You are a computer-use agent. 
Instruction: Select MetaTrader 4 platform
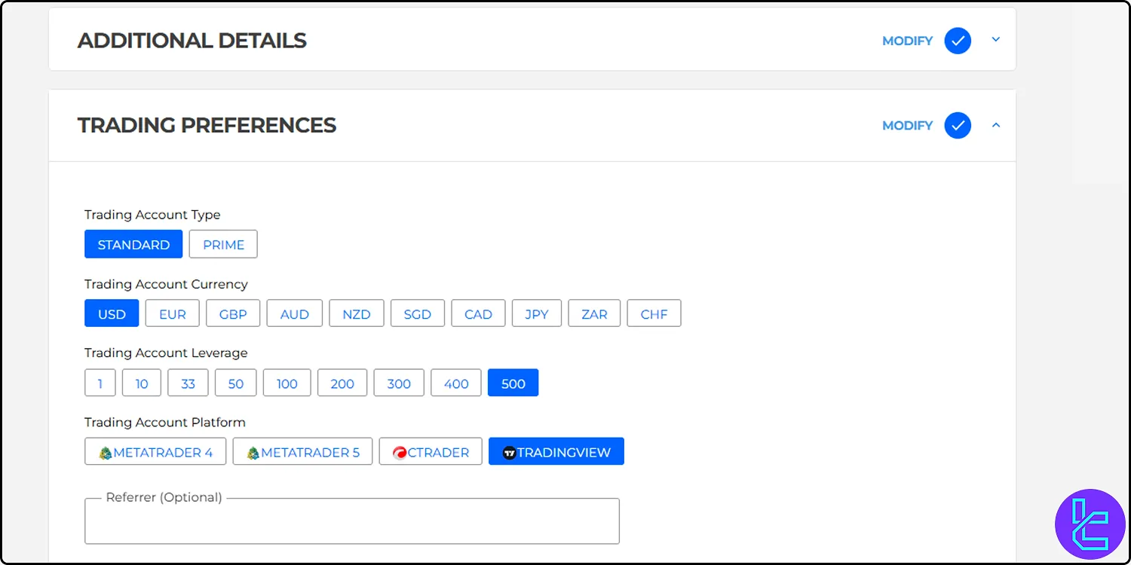[155, 452]
